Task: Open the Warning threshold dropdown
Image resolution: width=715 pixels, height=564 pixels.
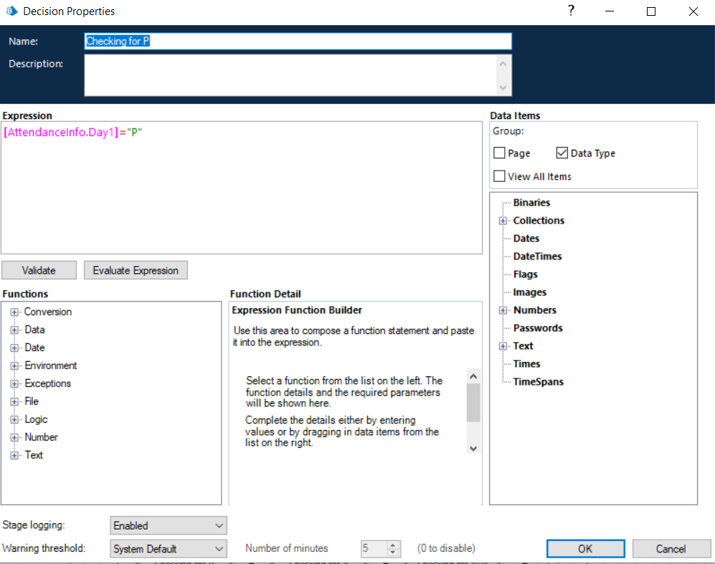Action: (x=169, y=548)
